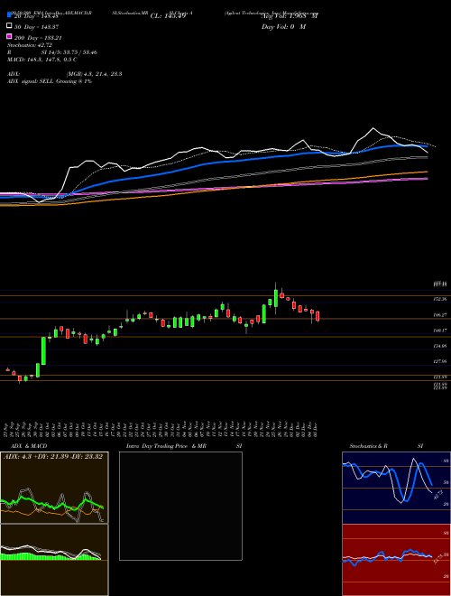Click the magenta 200 Day legend swatch
This screenshot has height=596, width=451.
click(9, 36)
